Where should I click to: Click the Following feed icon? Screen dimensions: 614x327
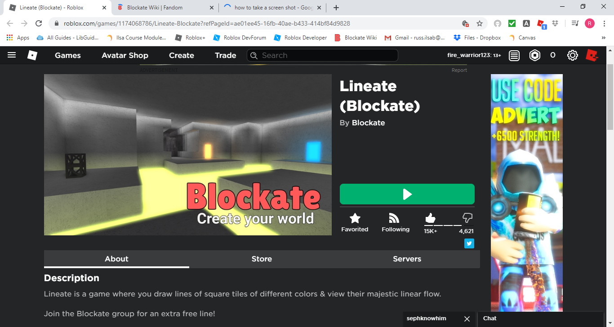click(394, 218)
